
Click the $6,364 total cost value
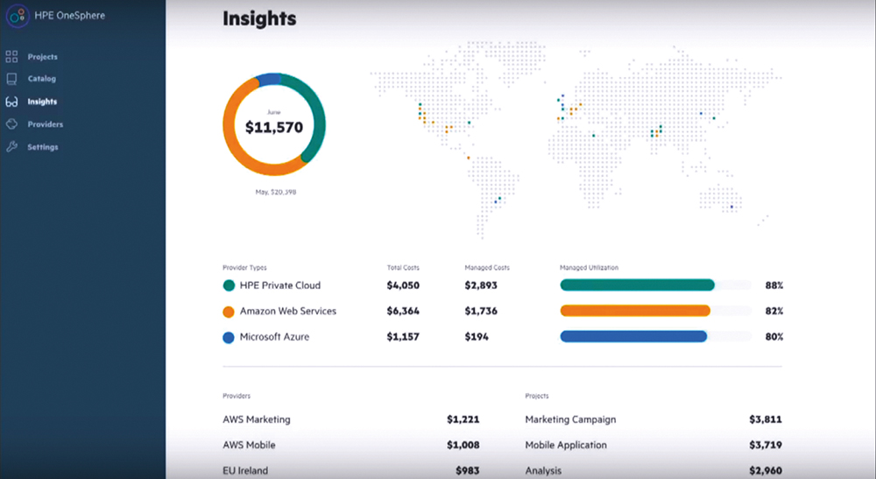403,311
